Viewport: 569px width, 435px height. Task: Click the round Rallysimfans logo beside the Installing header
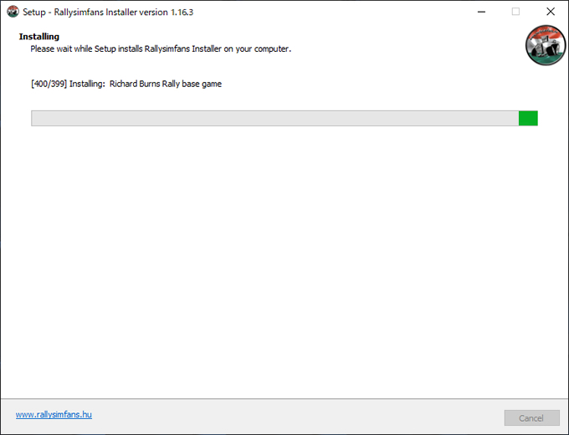coord(546,45)
